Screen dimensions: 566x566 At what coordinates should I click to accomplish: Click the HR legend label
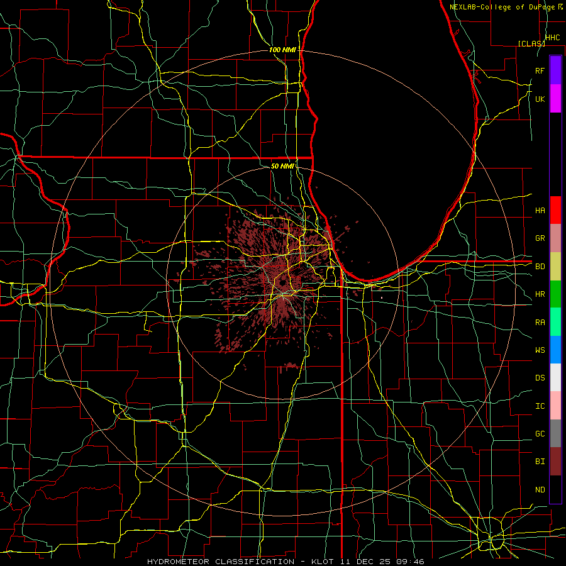[x=540, y=294]
